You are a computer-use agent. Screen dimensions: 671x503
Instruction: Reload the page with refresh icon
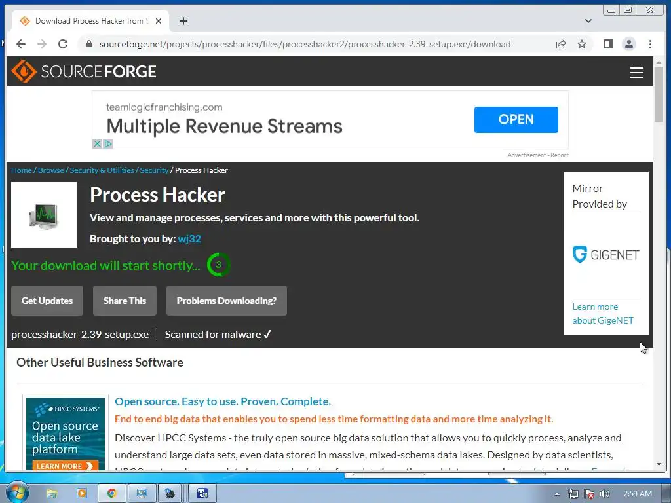coord(63,44)
